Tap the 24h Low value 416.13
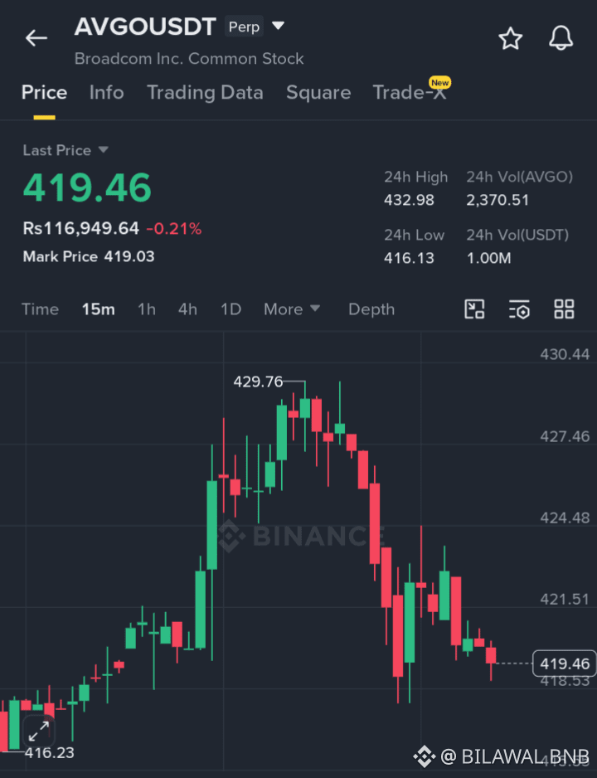 tap(409, 258)
